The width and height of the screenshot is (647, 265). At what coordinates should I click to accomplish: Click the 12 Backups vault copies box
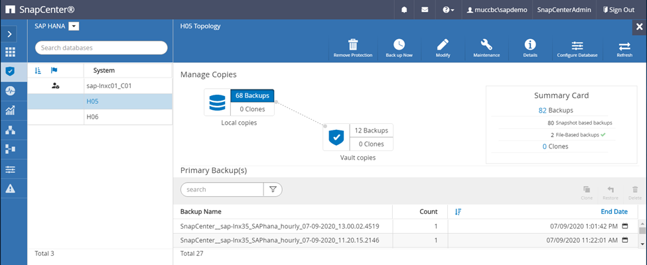[x=371, y=131]
